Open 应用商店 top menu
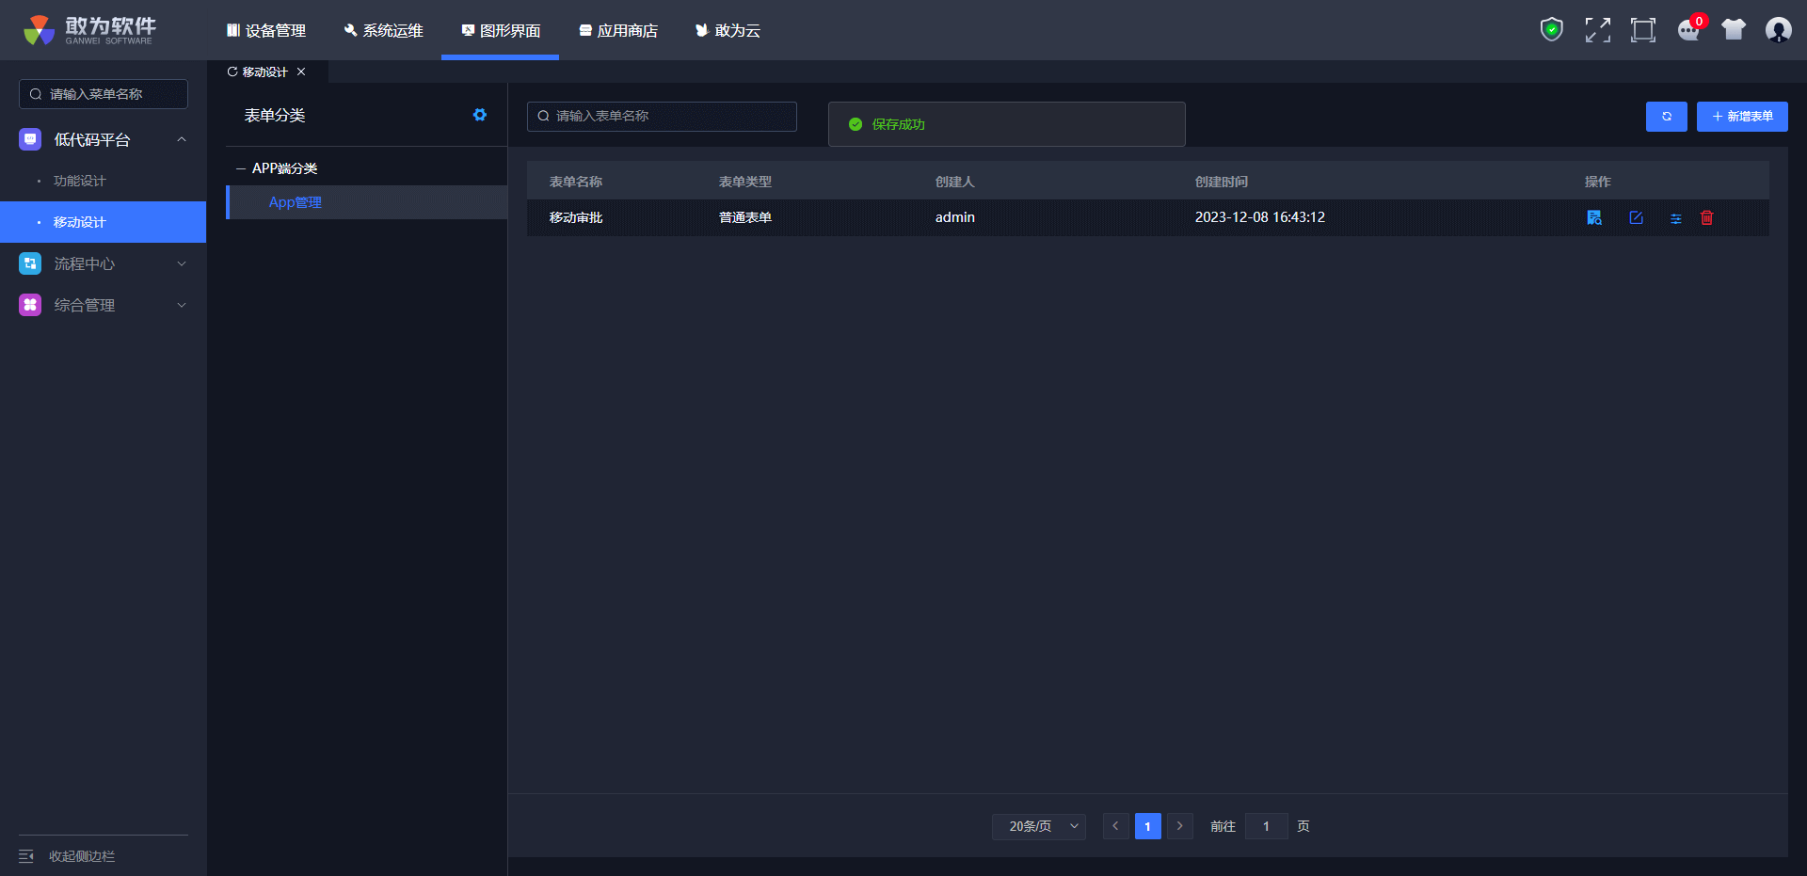Screen dimensions: 1807x876 coord(618,30)
